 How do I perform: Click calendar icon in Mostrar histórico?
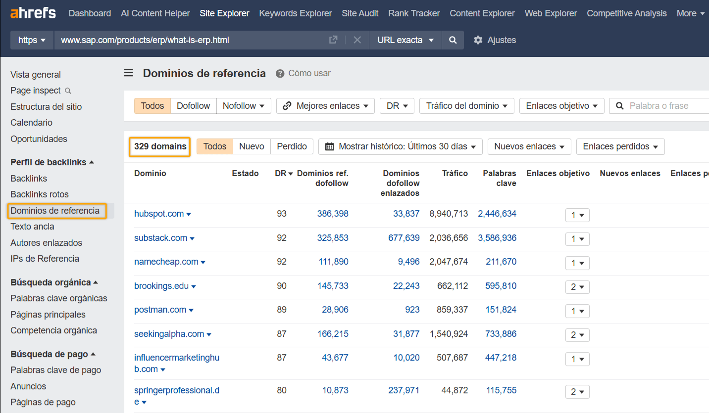pos(329,146)
